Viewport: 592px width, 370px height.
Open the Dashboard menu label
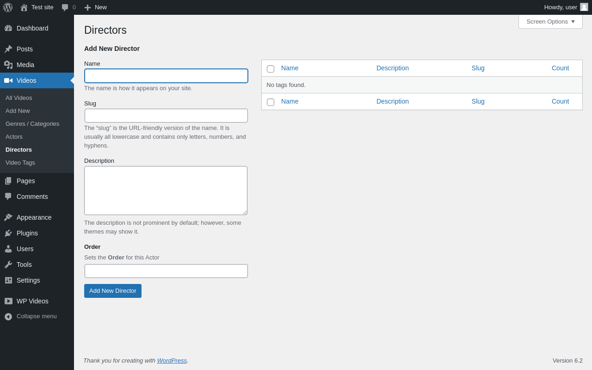click(32, 28)
